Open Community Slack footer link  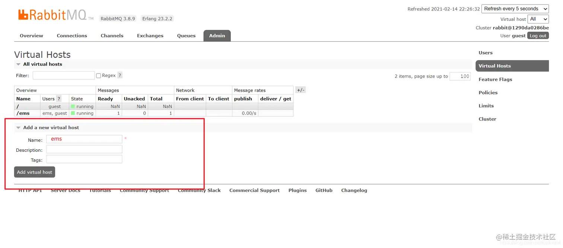click(199, 190)
